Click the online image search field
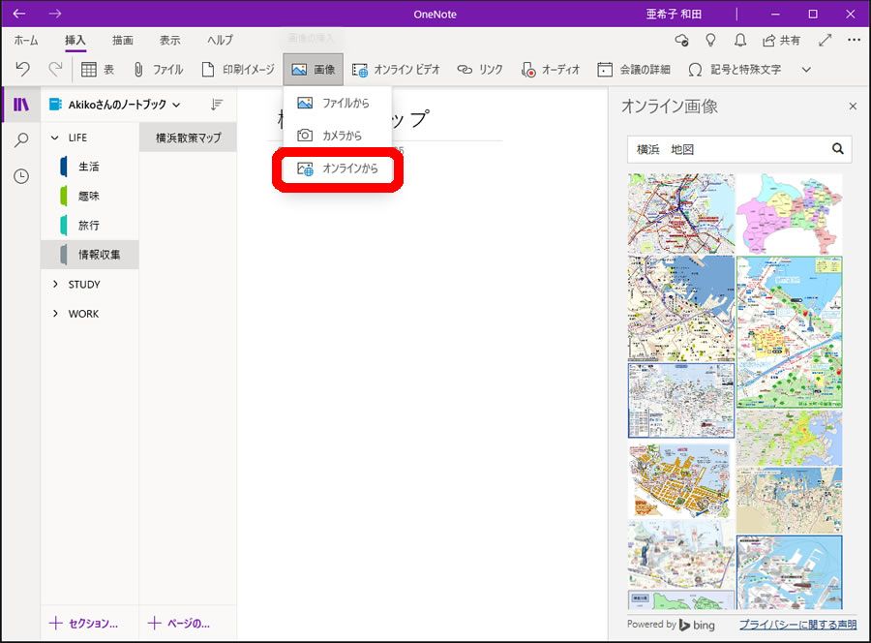This screenshot has height=643, width=871. pyautogui.click(x=728, y=149)
